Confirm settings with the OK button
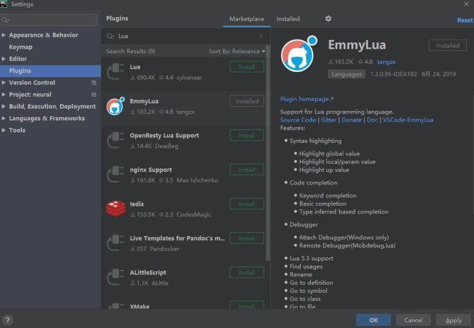Screen dimensions: 474x328 pos(373,320)
